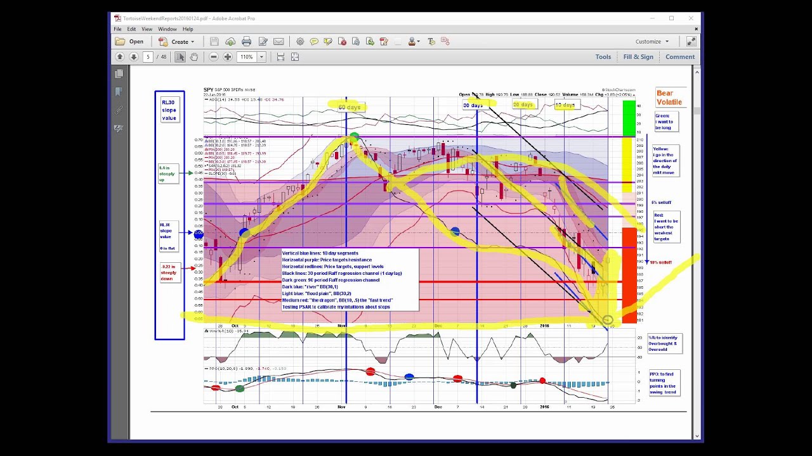812x456 pixels.
Task: Click the Extract or insert page icon
Action: click(370, 42)
